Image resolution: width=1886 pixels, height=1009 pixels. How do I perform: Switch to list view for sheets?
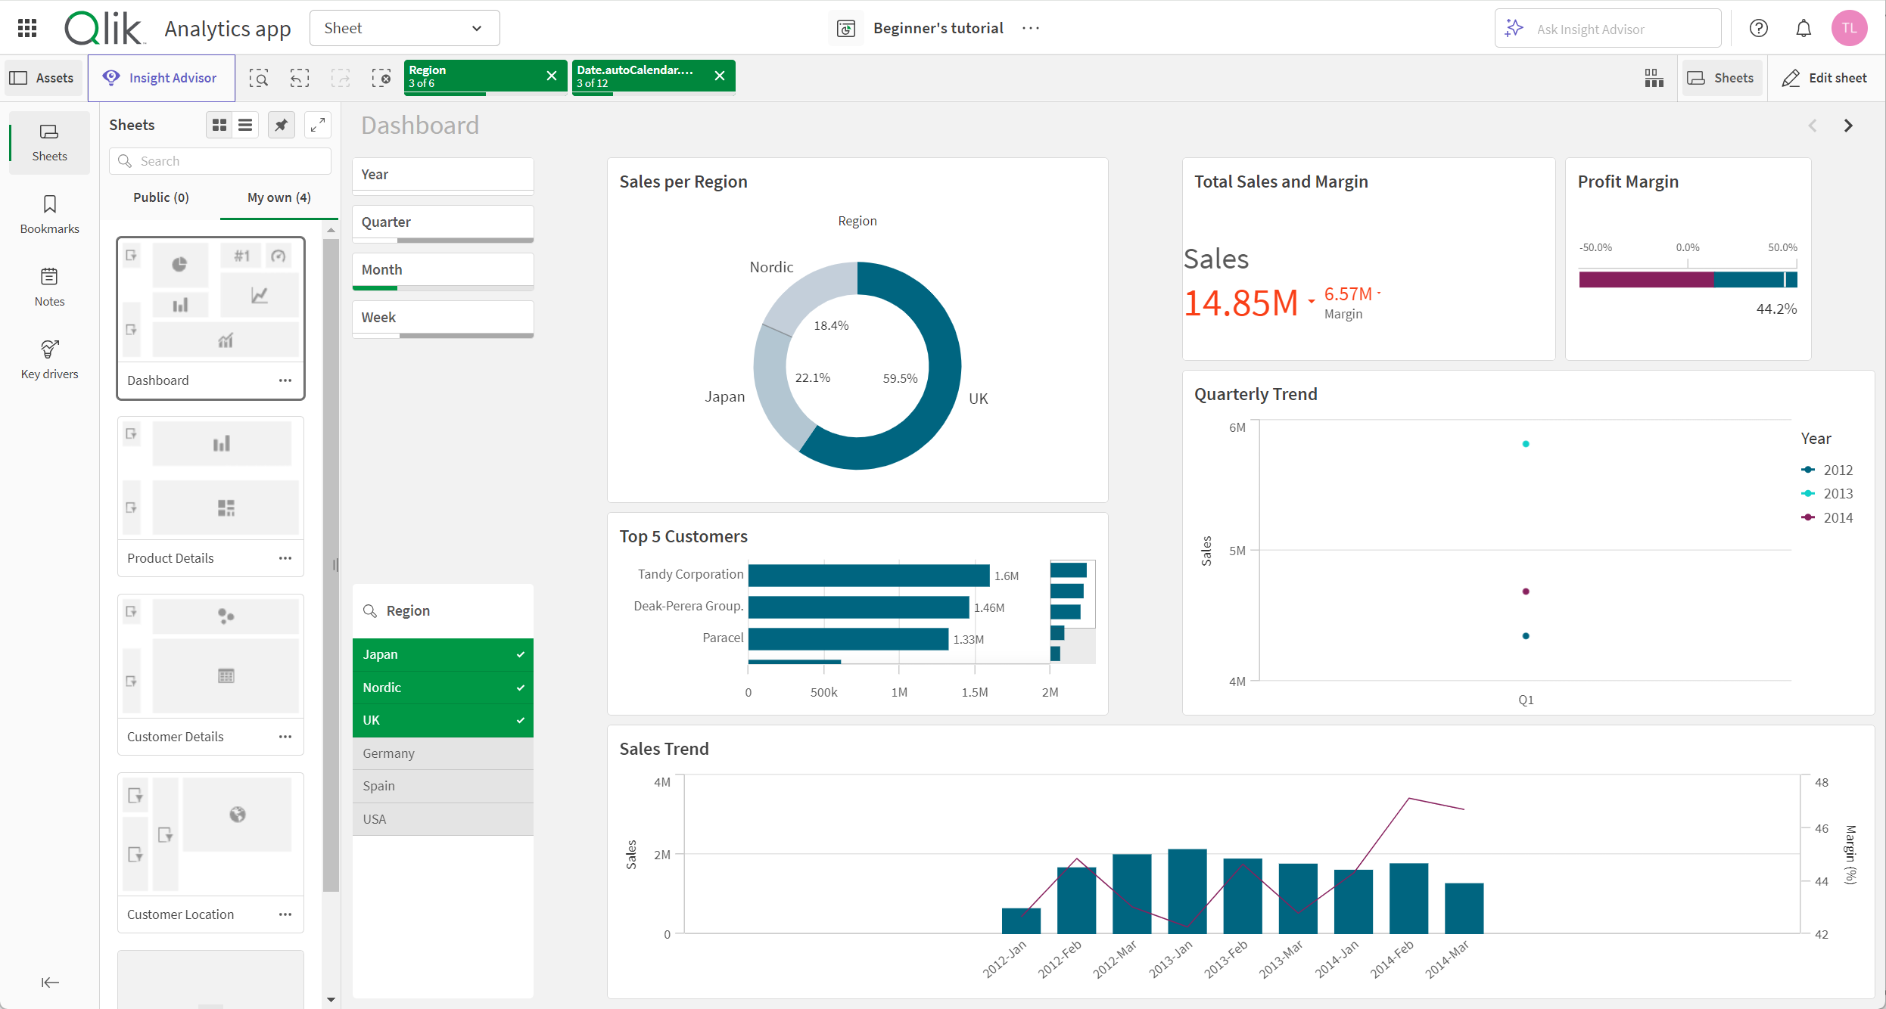[x=246, y=123]
